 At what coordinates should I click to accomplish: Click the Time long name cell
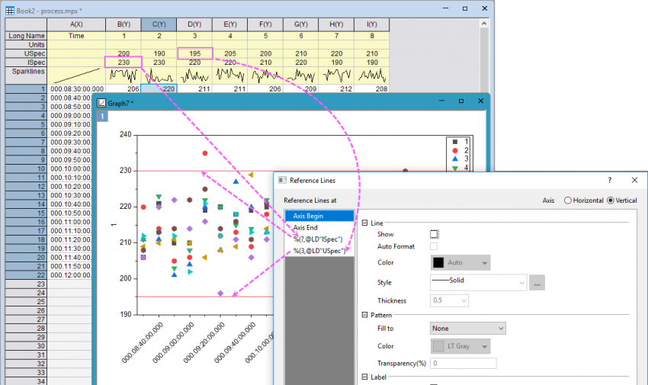click(76, 36)
